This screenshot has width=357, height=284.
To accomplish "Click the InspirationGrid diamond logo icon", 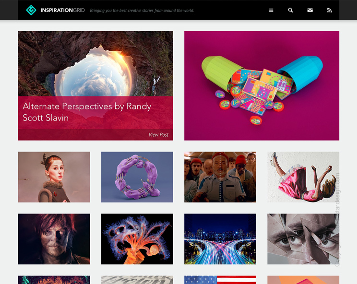I will pyautogui.click(x=31, y=10).
